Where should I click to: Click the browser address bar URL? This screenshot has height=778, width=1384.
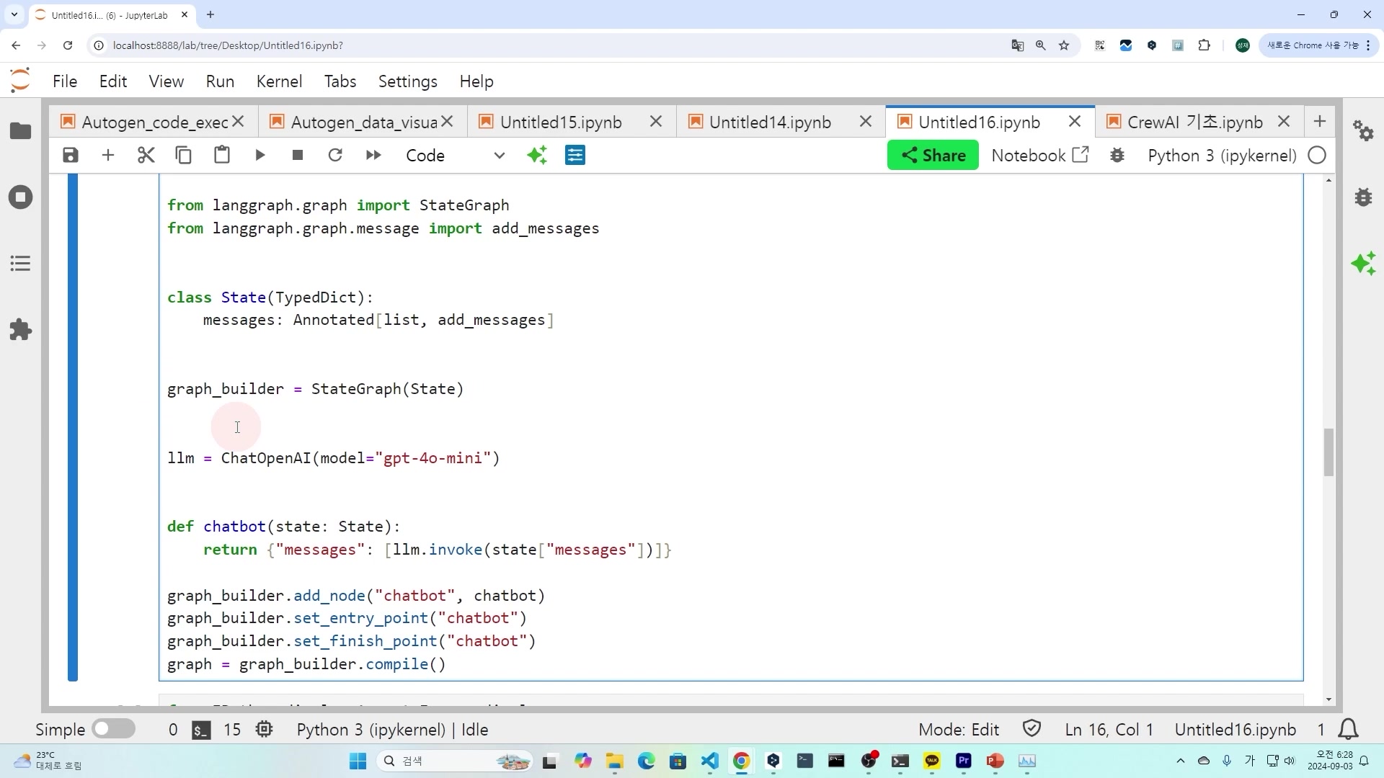click(228, 45)
